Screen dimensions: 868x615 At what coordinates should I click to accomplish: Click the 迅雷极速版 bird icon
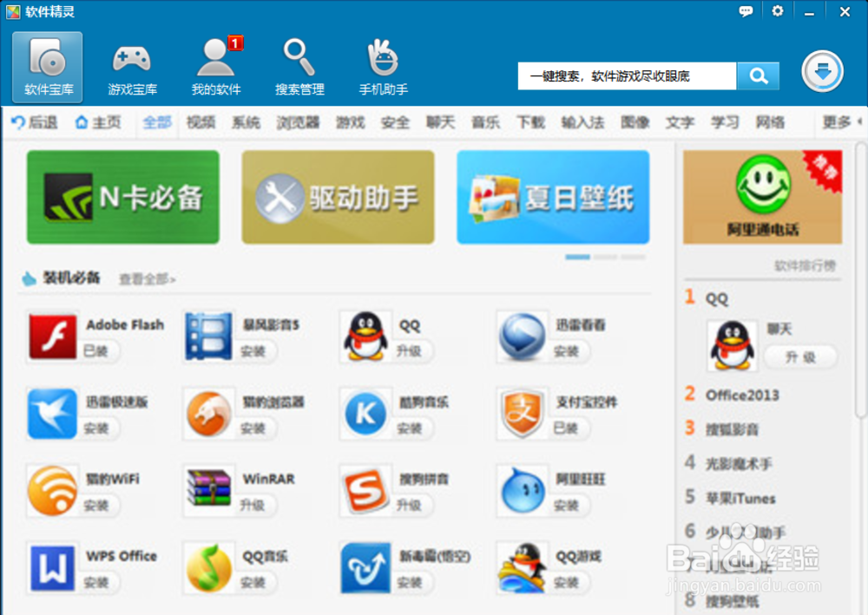[x=53, y=414]
